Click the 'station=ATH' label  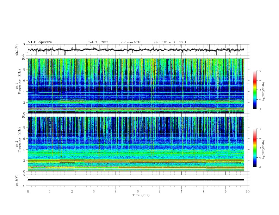tap(131, 42)
